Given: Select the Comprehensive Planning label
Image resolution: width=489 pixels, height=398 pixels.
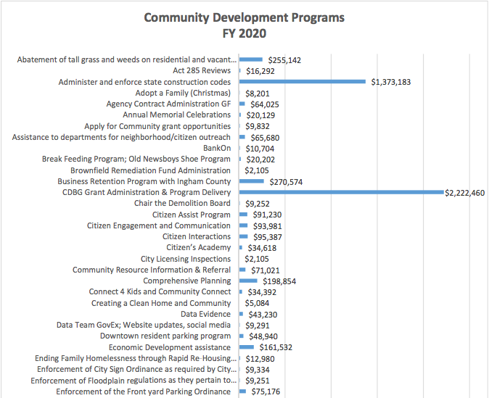Looking at the screenshot, I should tap(186, 281).
